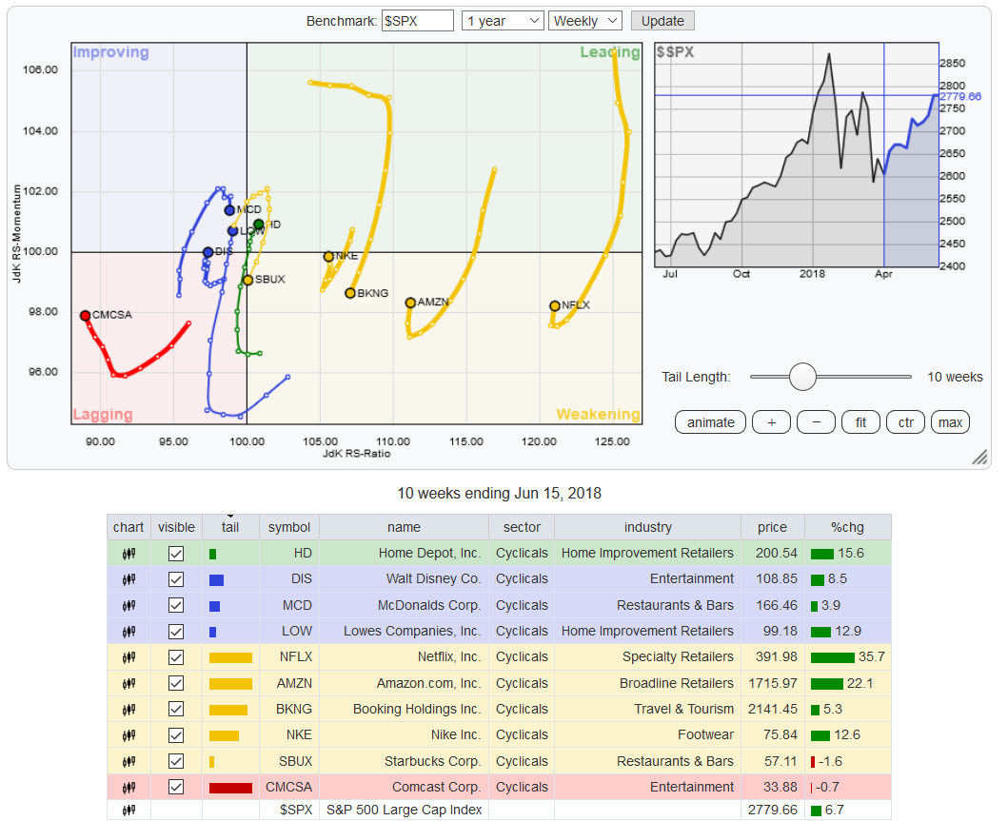Select the AMZN point on the chart
1008x821 pixels.
(x=410, y=303)
